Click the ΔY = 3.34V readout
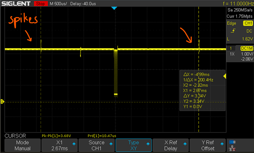254x153 pixels. pyautogui.click(x=194, y=96)
